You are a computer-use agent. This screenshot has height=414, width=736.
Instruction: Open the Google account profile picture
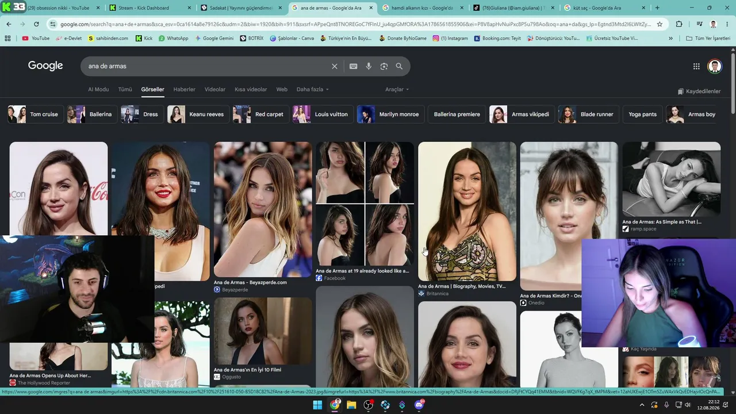715,66
